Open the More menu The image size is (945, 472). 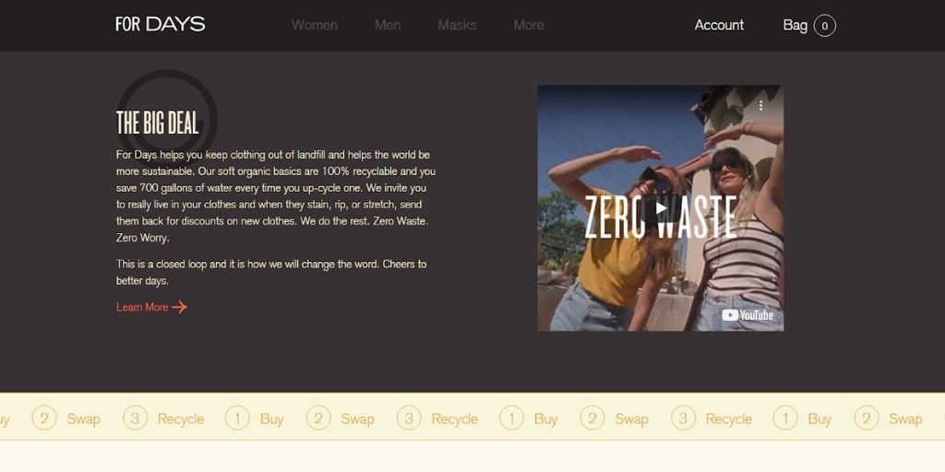pos(529,25)
